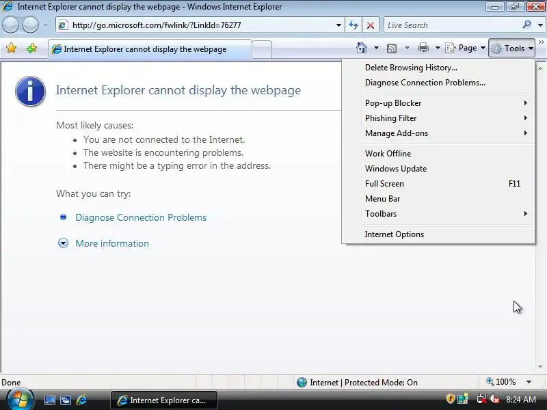This screenshot has width=547, height=410.
Task: Click Internet Protected Mode status zone
Action: (357, 383)
